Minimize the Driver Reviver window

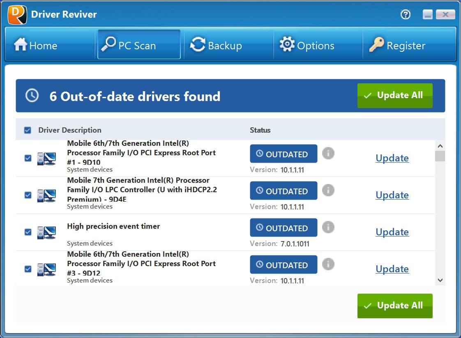point(428,14)
